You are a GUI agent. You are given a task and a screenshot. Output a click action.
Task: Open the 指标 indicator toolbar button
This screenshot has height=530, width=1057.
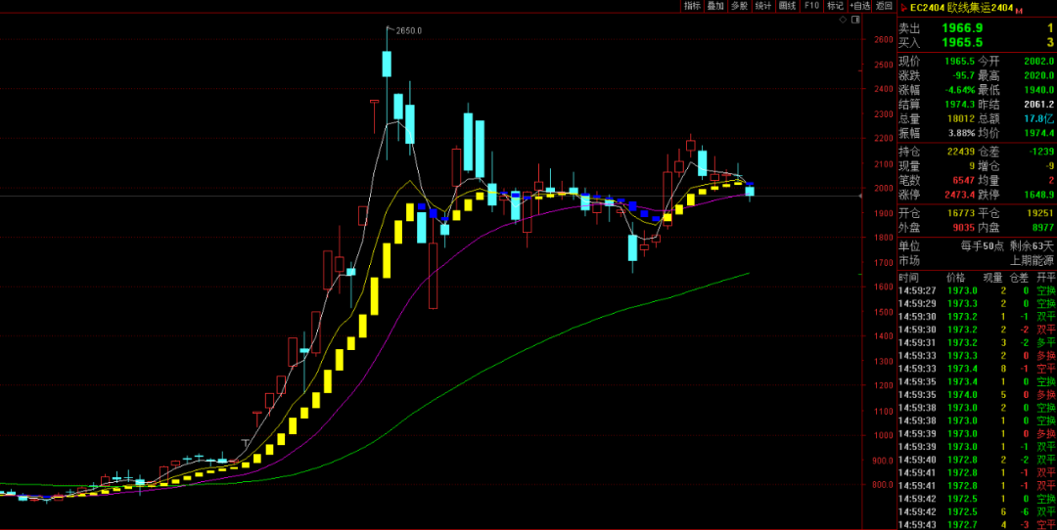(692, 6)
